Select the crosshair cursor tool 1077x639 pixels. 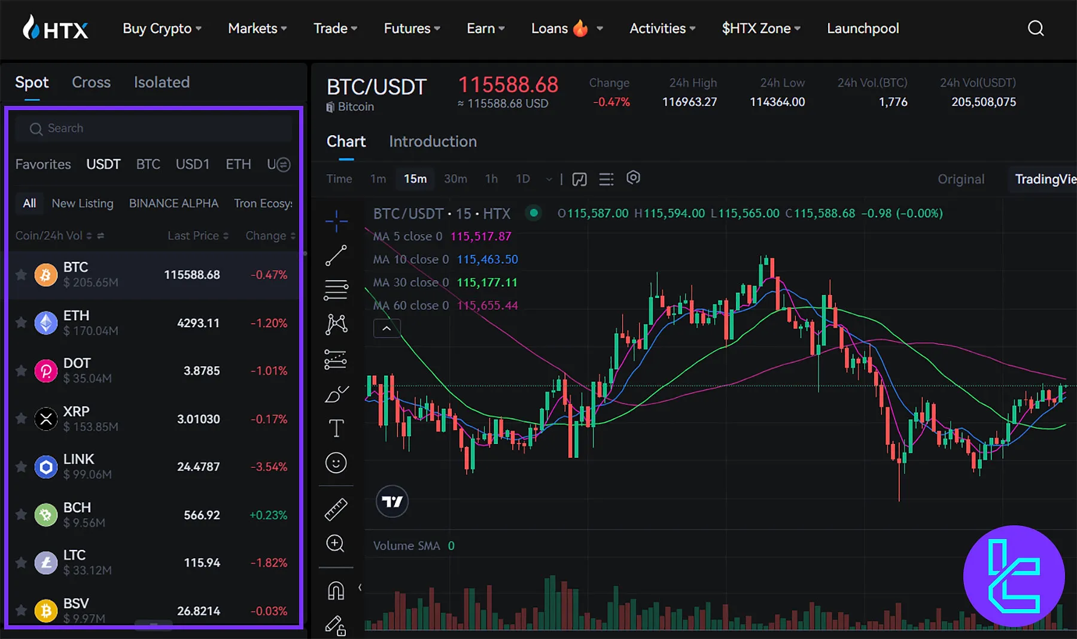point(336,221)
